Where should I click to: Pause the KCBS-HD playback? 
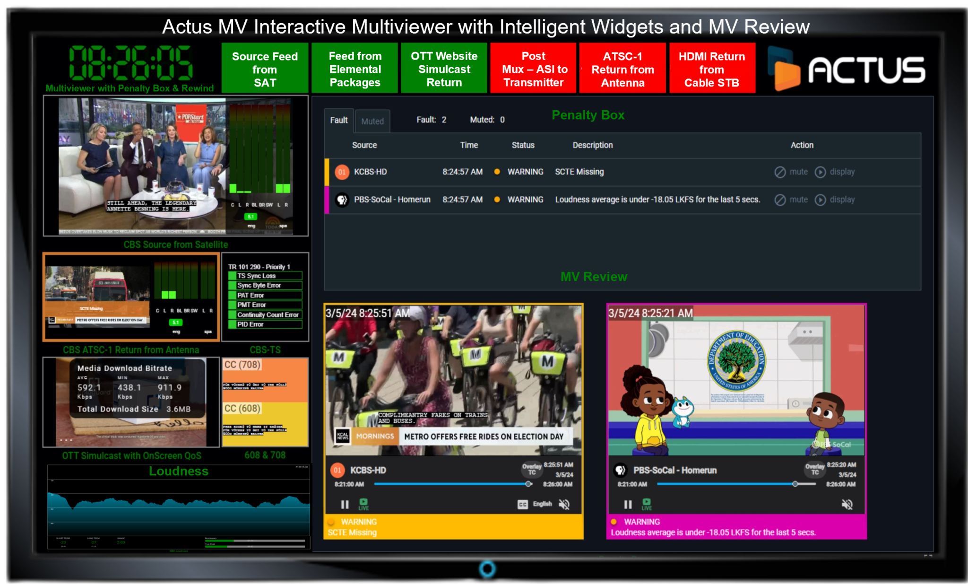tap(345, 504)
